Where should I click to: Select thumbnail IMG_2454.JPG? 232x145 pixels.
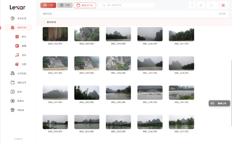point(118,63)
